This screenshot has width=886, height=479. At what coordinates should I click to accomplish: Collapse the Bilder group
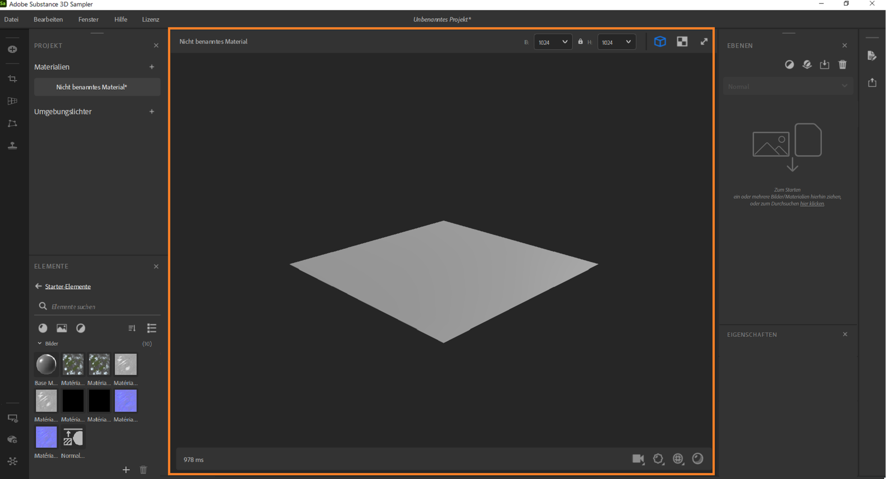(40, 344)
